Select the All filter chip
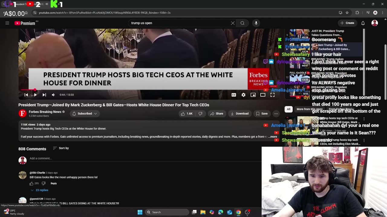Screen dimensions: 387x217 pyautogui.click(x=288, y=109)
